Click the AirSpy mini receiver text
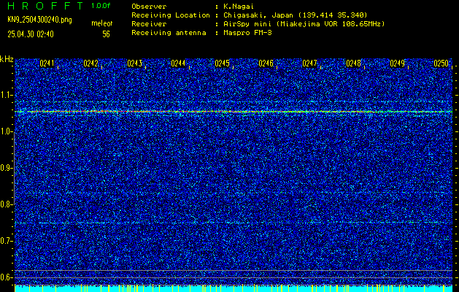459x292 pixels. click(304, 24)
